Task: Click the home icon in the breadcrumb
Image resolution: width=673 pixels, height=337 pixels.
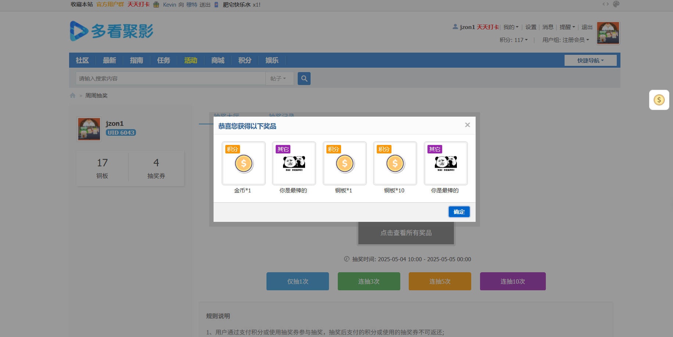Action: 72,95
